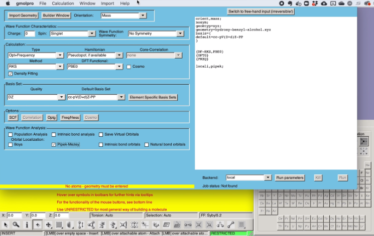Open the Import menu in menu bar
The image size is (374, 236).
[107, 4]
